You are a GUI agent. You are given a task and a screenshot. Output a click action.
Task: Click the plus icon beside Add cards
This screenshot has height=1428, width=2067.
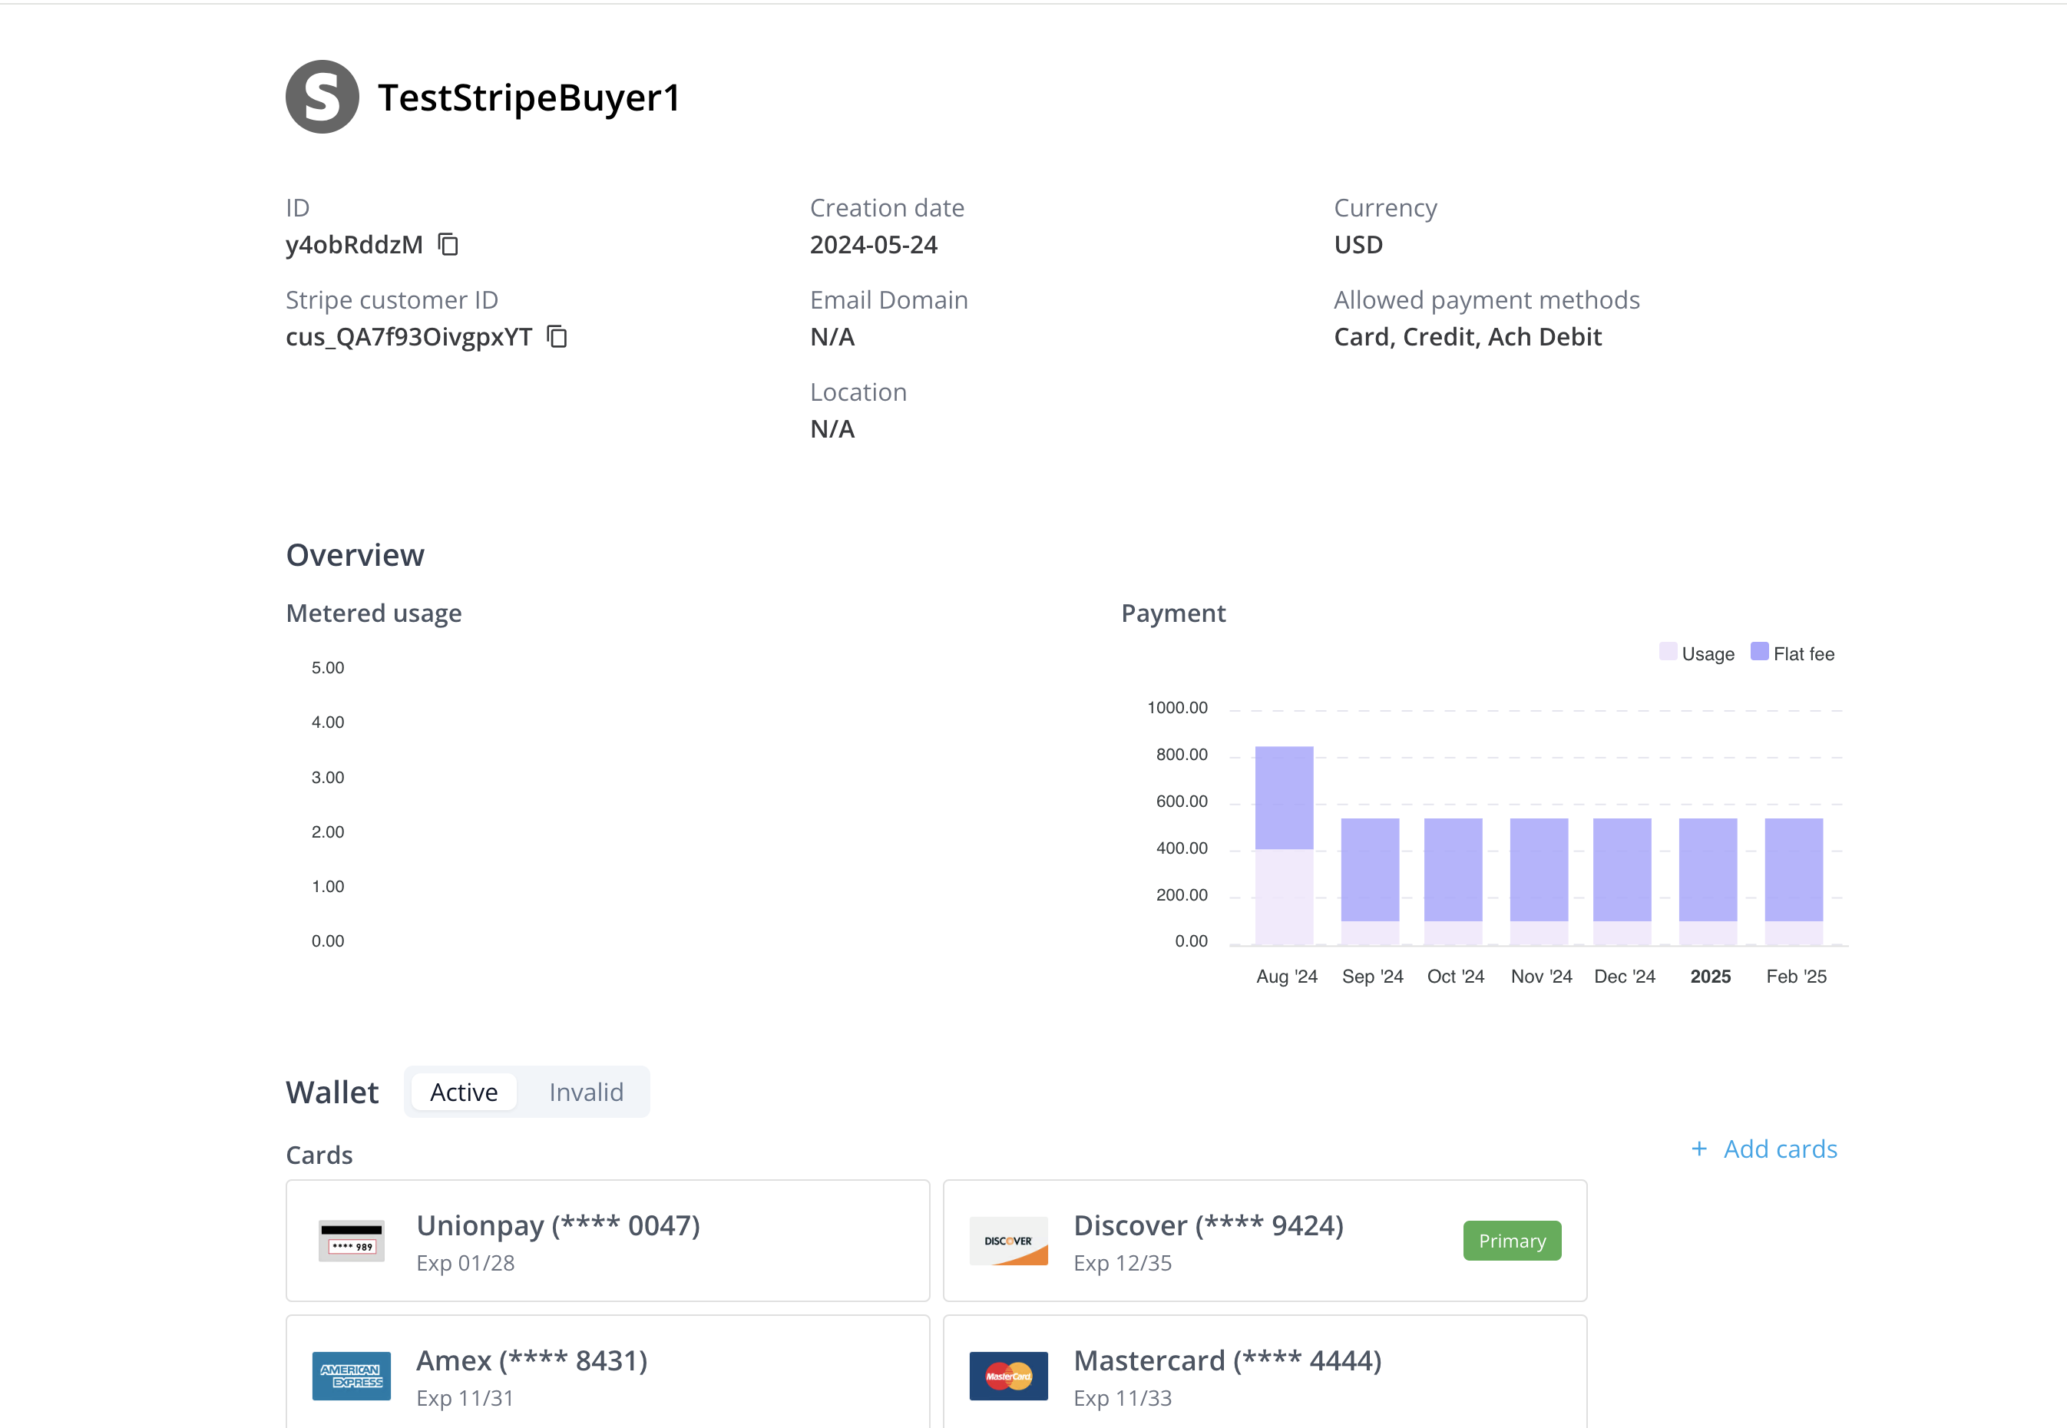1699,1149
